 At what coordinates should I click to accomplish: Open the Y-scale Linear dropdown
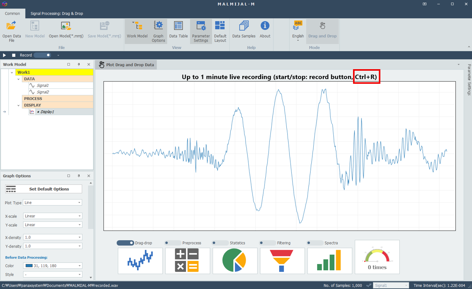point(52,225)
